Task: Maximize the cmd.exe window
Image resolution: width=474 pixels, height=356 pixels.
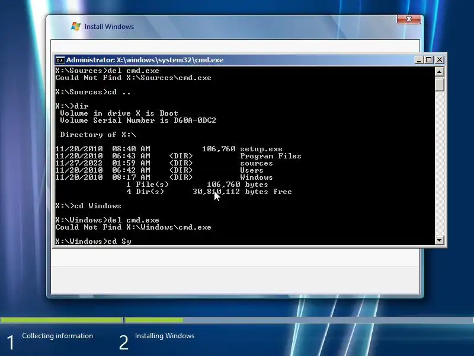Action: coord(428,60)
